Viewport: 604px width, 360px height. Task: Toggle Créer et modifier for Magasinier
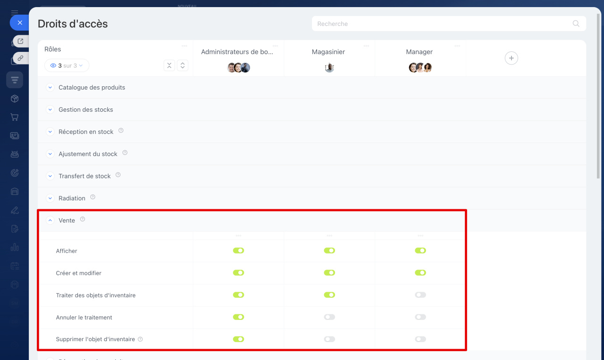point(329,273)
